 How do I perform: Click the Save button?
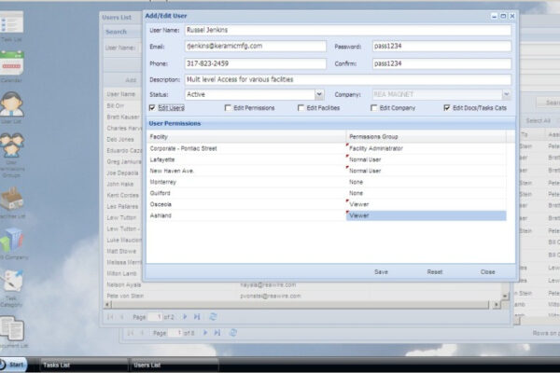(381, 271)
